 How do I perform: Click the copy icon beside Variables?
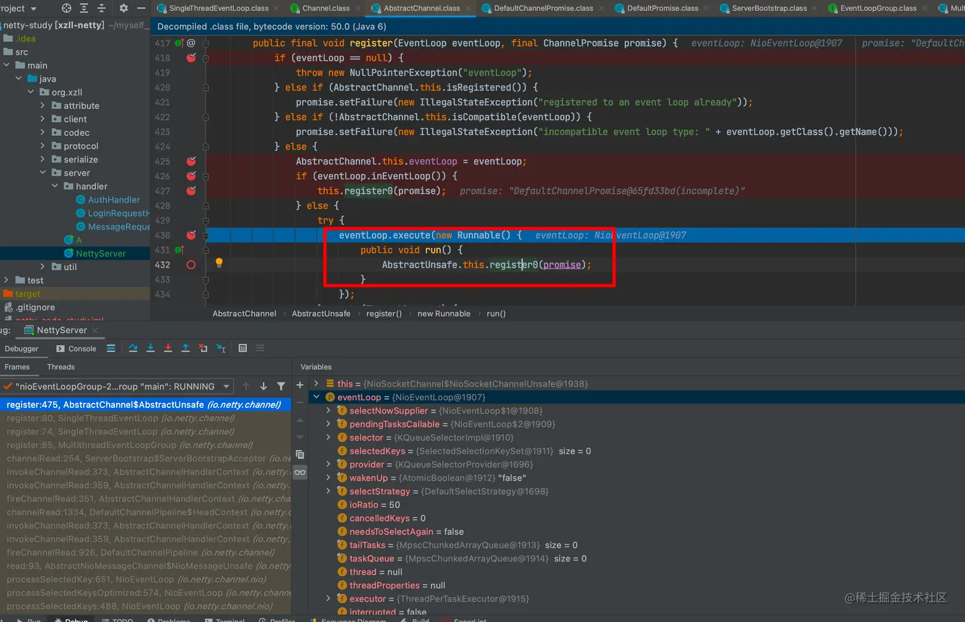point(300,454)
